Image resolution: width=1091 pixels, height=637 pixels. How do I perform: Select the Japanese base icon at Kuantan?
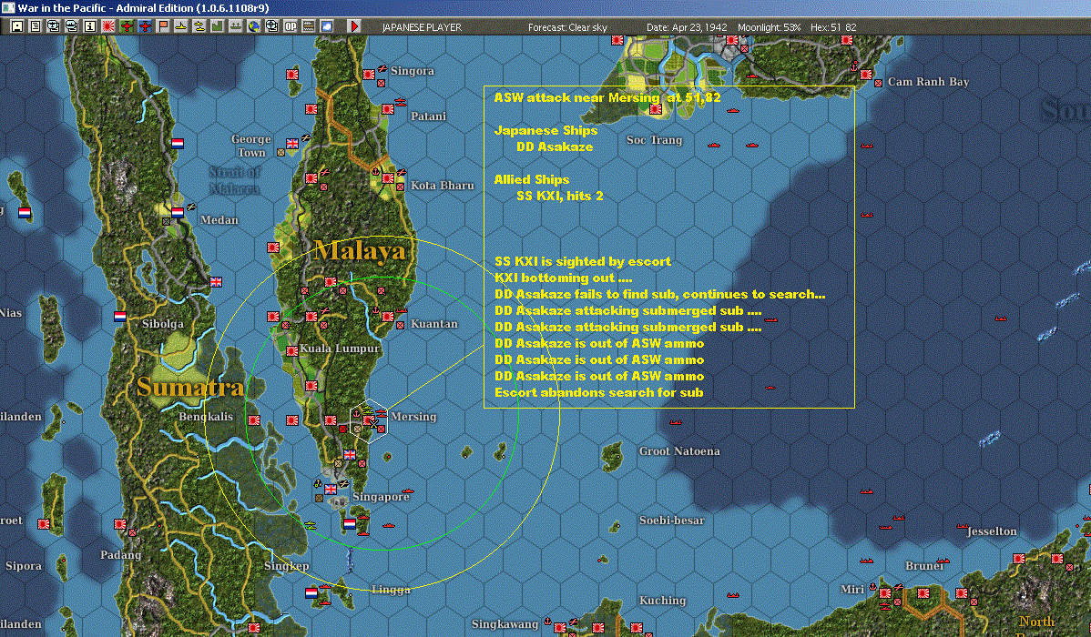click(388, 317)
